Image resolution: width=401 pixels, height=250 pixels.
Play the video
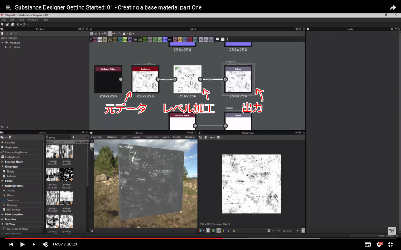click(x=22, y=244)
